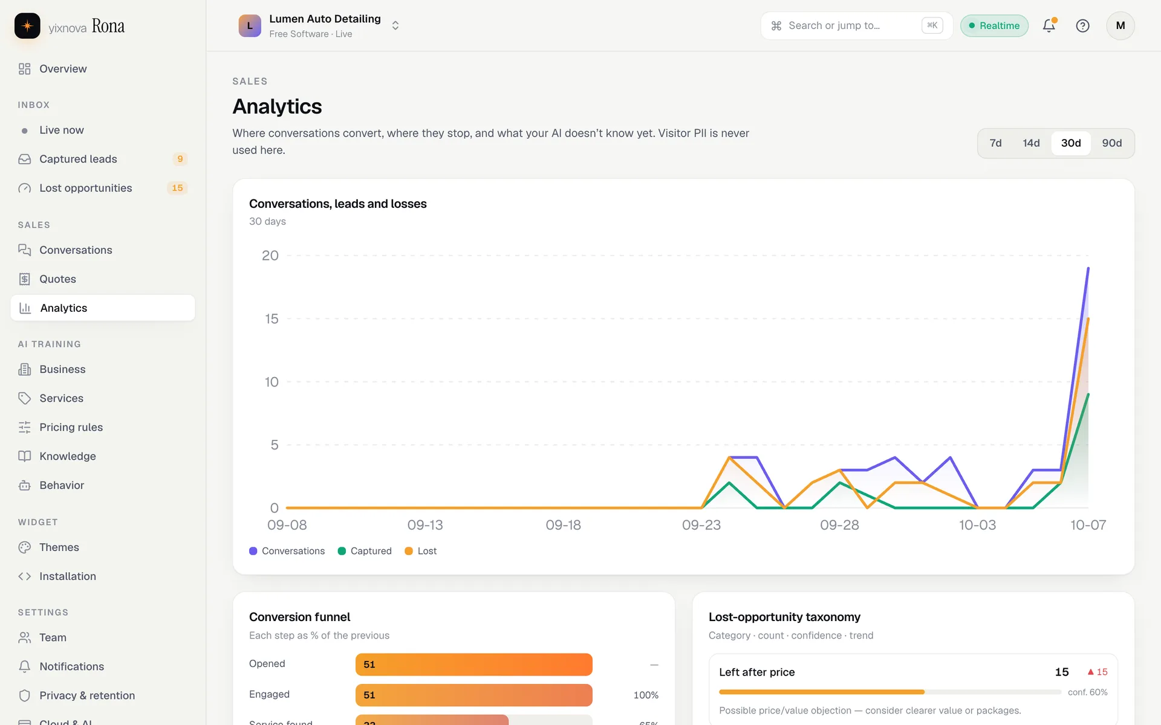This screenshot has height=725, width=1161.
Task: Toggle Conversations series in chart legend
Action: click(287, 551)
